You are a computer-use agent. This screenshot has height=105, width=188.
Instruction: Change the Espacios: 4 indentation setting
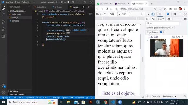pyautogui.click(x=30, y=97)
